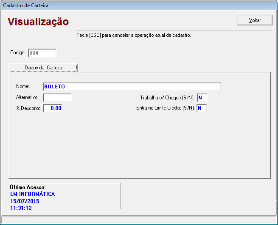
Task: Click the Visualização heading
Action: click(38, 22)
